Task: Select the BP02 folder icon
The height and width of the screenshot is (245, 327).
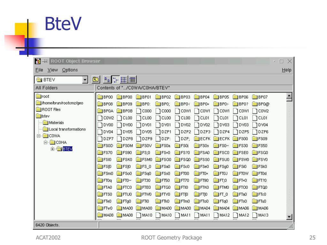Action: pos(158,97)
